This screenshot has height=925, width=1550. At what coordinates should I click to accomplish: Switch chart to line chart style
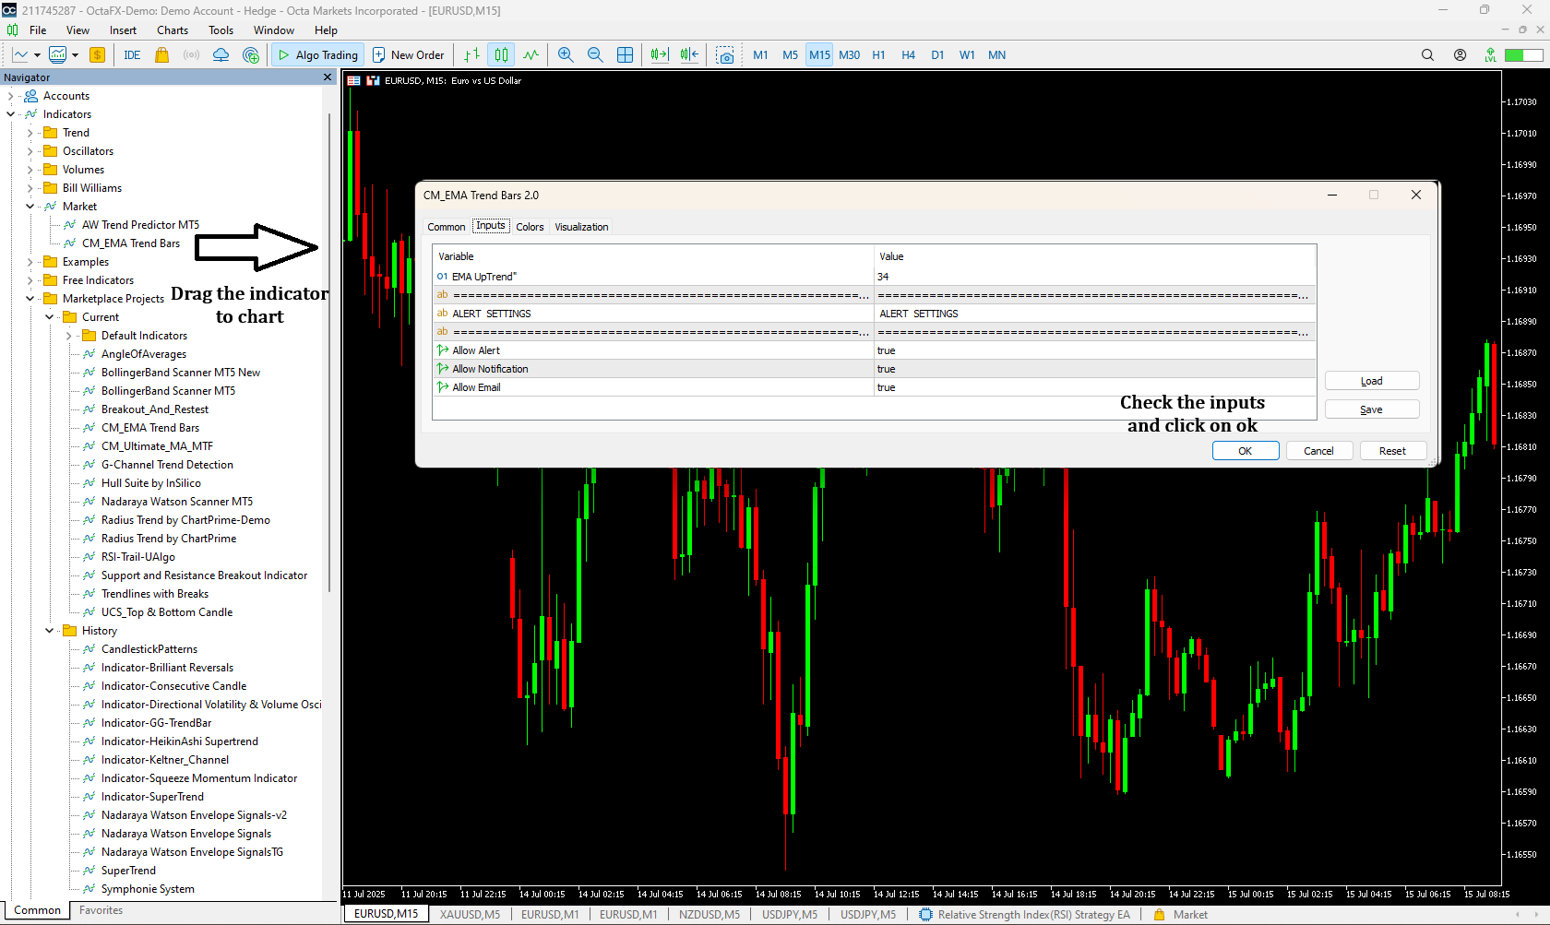point(531,55)
